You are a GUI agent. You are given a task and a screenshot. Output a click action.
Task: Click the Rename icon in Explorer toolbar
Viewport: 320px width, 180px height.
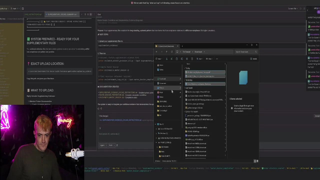182,59
